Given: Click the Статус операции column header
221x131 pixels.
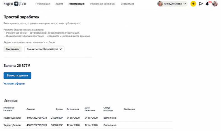Looking at the screenshot, I should point(108,109).
